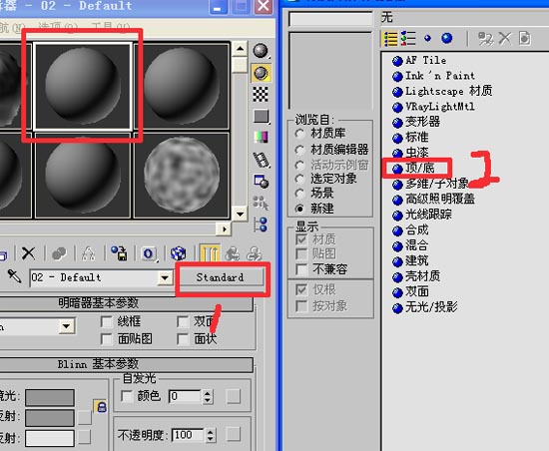Image resolution: width=549 pixels, height=451 pixels.
Task: Click the sample slots scroll right arrow
Action: pos(224,229)
